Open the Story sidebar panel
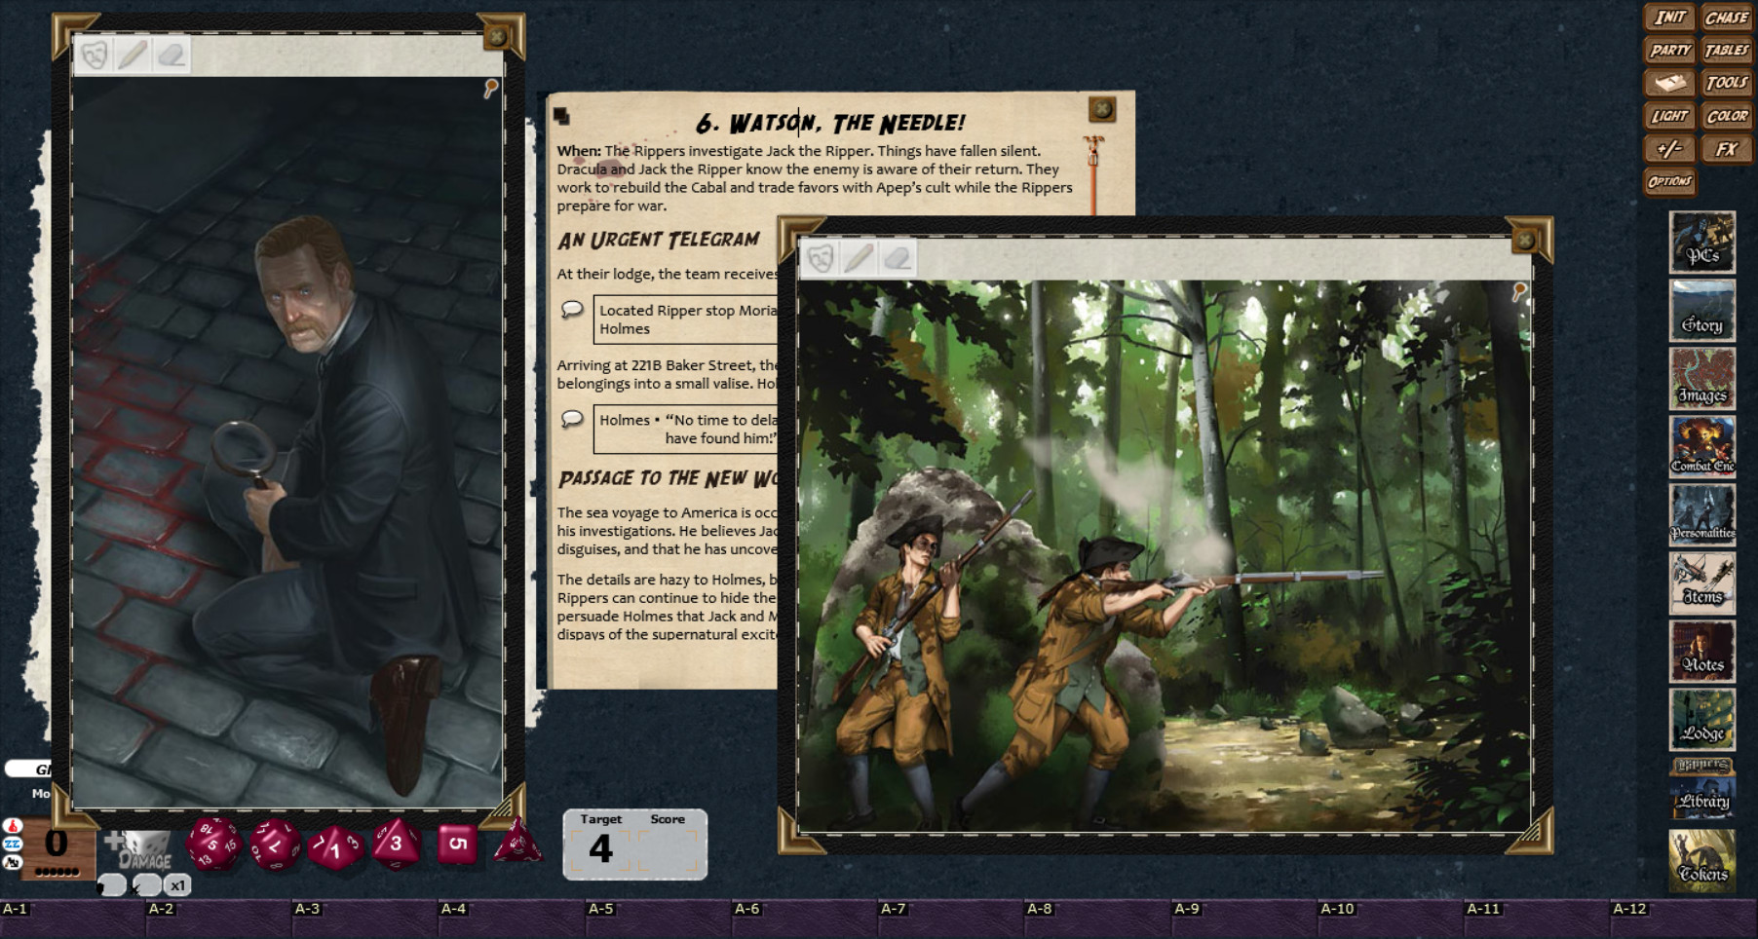Image resolution: width=1758 pixels, height=939 pixels. [x=1702, y=312]
